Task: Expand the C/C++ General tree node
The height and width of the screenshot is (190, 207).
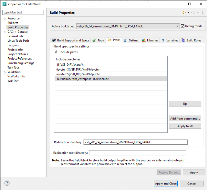Action: click(x=5, y=32)
